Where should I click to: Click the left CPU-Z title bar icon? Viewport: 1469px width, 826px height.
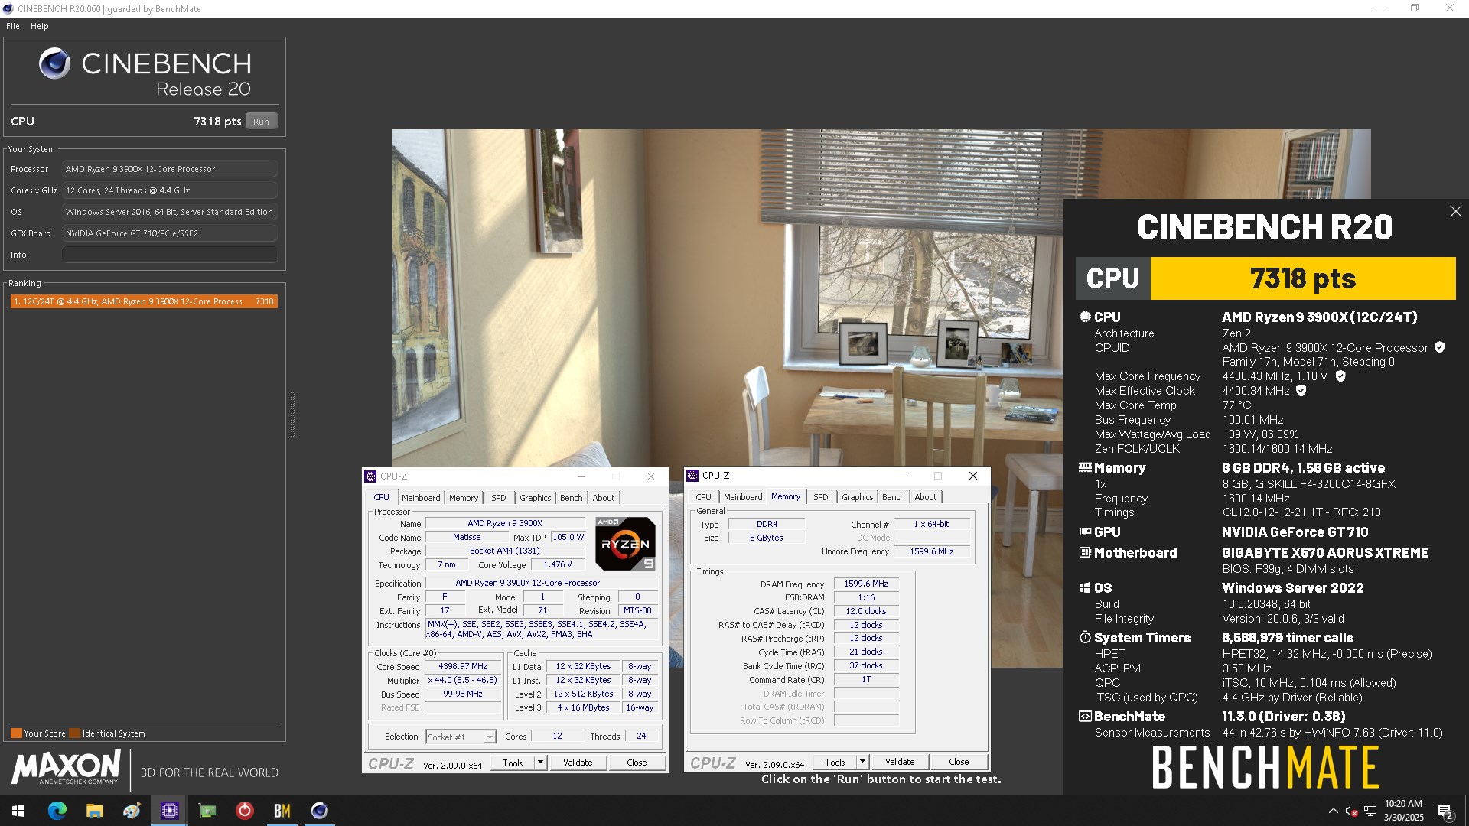point(370,476)
